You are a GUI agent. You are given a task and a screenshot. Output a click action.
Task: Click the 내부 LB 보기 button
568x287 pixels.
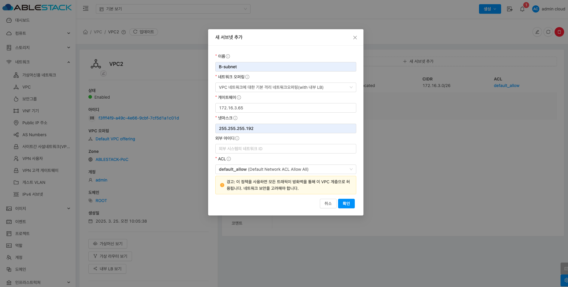coord(107,269)
